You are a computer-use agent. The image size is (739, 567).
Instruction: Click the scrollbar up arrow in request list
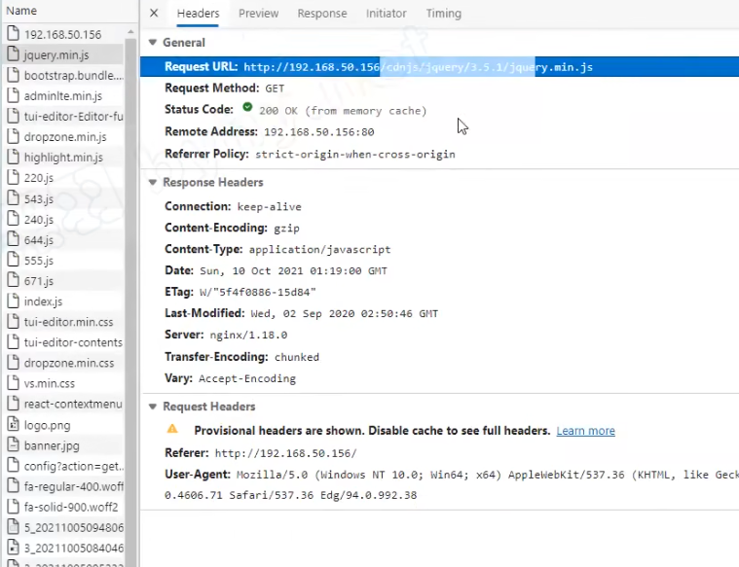tap(130, 31)
